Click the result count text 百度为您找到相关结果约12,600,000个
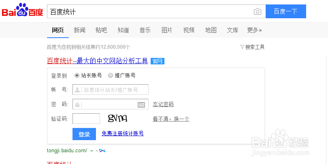 (x=89, y=47)
